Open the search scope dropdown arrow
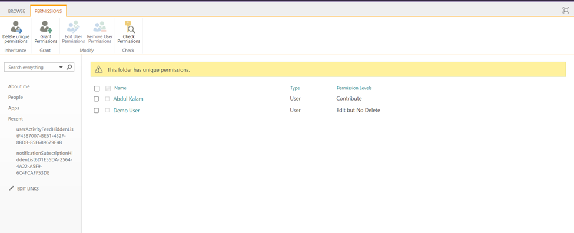 pos(61,67)
